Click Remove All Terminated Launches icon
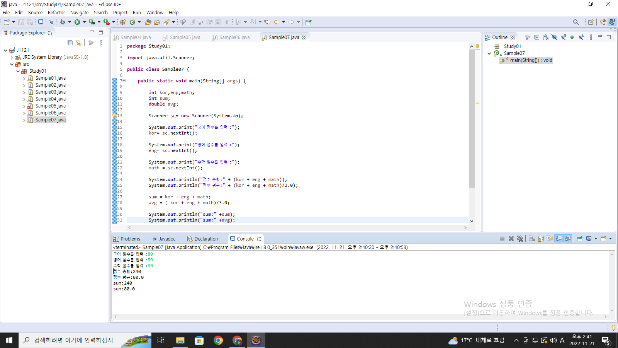This screenshot has width=618, height=348. coord(520,239)
